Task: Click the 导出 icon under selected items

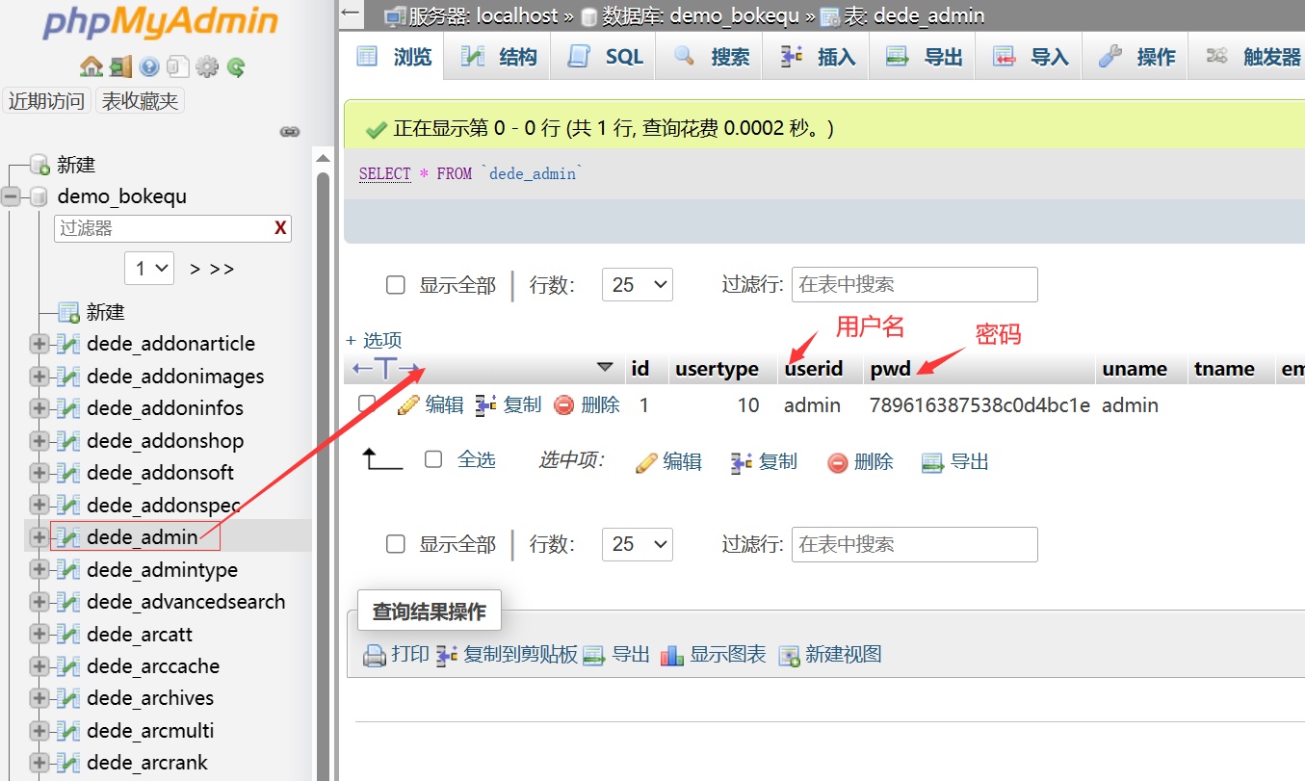Action: coord(932,463)
